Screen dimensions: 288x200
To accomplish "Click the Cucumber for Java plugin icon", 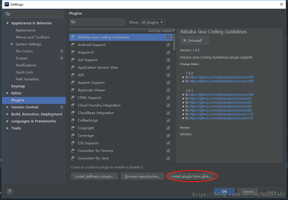I will (x=73, y=158).
